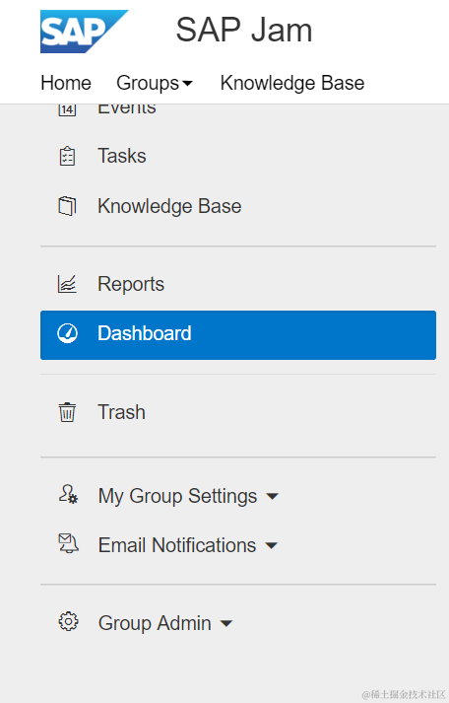Expand the Email Notifications arrow

pos(272,545)
